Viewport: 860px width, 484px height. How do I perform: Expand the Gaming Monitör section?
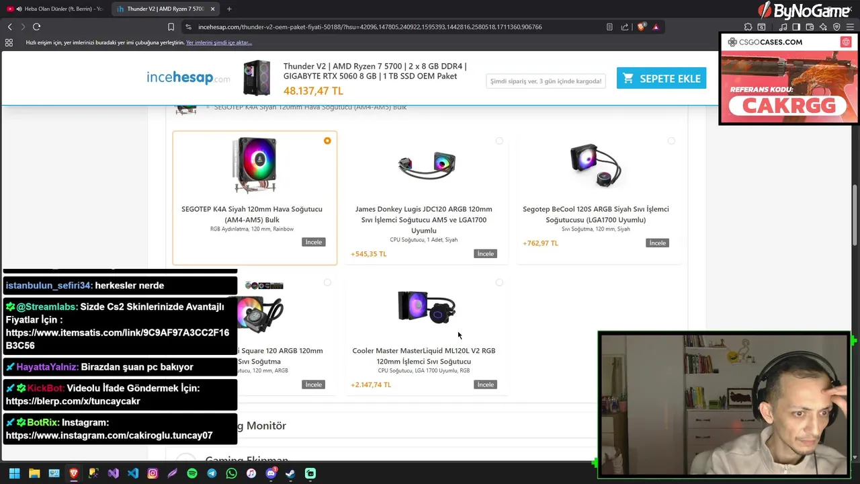click(427, 426)
